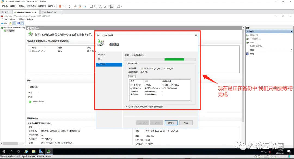
Task: Collapse the 本地备份 actions section
Action: (291, 32)
